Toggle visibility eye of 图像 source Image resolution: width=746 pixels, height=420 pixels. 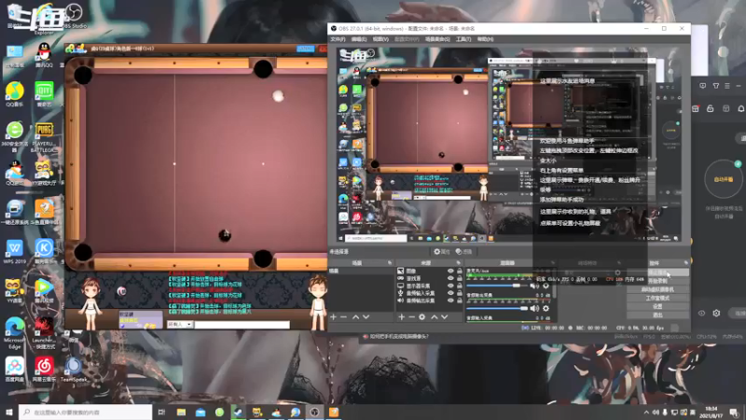[450, 271]
